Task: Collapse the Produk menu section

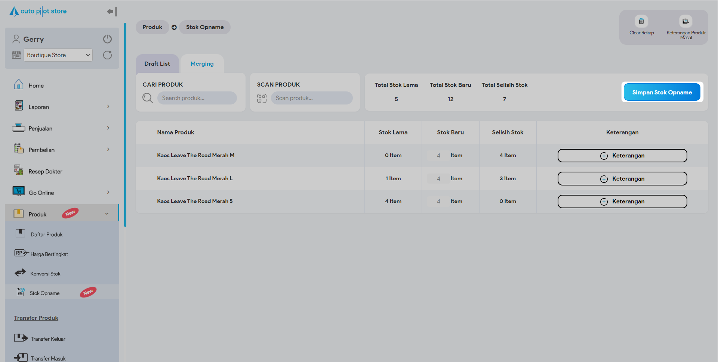Action: (x=107, y=214)
